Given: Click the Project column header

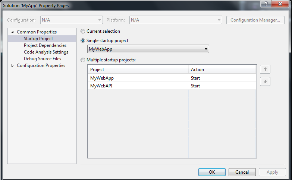Looking at the screenshot, I should (138, 70).
